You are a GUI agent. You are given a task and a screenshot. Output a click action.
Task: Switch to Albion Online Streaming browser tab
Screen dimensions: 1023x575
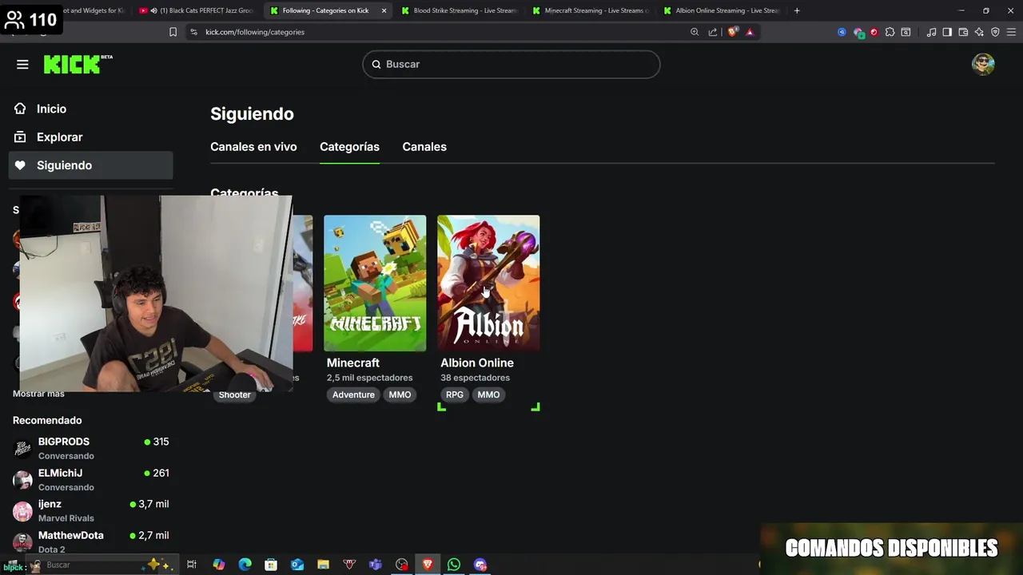tap(721, 10)
